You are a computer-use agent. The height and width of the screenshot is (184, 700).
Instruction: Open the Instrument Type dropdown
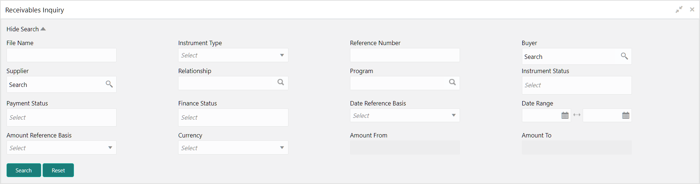tap(233, 55)
